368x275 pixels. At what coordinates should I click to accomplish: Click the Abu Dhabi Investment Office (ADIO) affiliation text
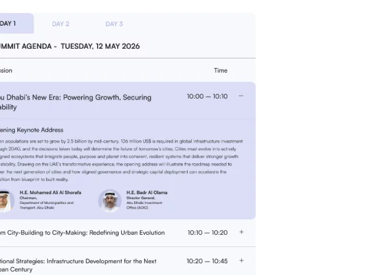[x=144, y=205]
